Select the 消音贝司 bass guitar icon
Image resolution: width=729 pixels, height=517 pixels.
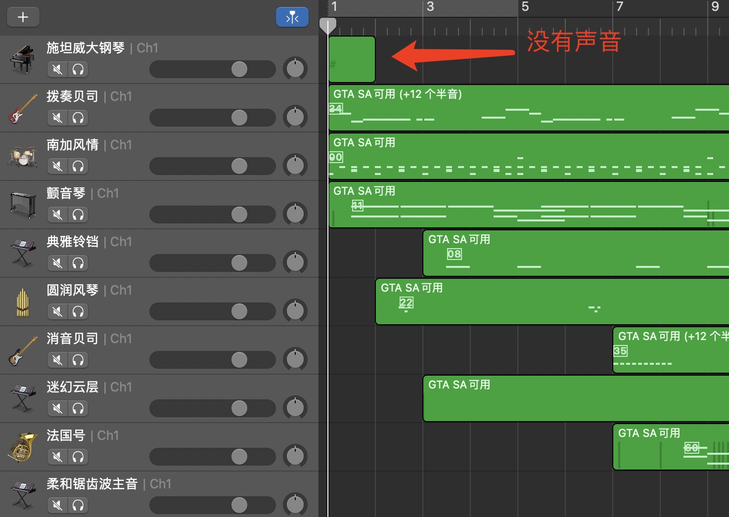click(22, 350)
